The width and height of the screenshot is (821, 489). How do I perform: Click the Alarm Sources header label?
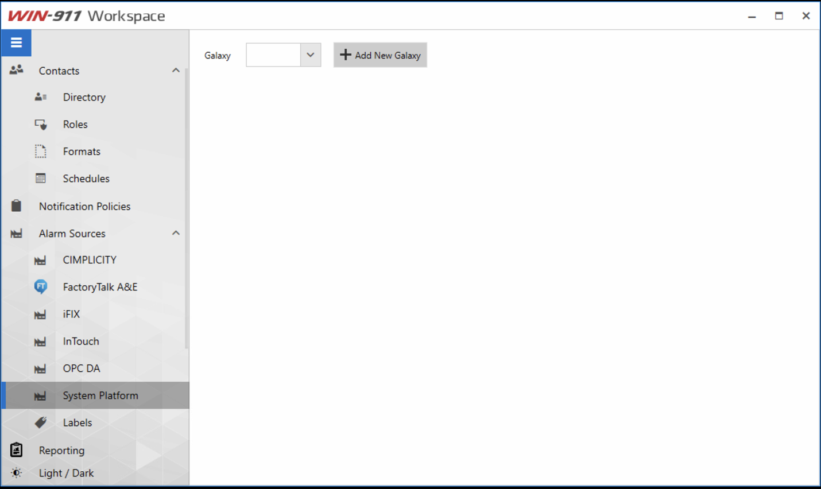(x=72, y=234)
